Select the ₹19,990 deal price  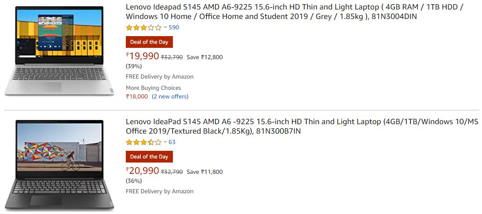coord(143,56)
